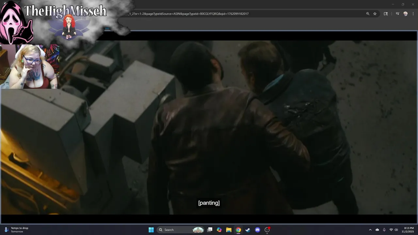Minimize the Chrome window
Image resolution: width=418 pixels, height=235 pixels.
[x=393, y=4]
